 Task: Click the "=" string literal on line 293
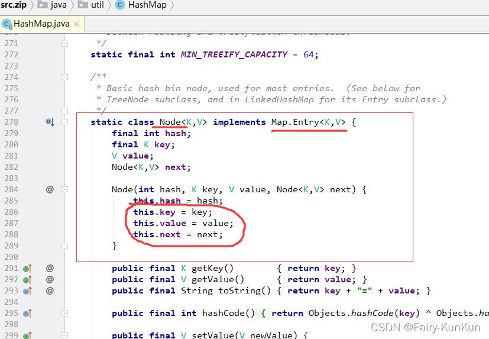pyautogui.click(x=364, y=290)
